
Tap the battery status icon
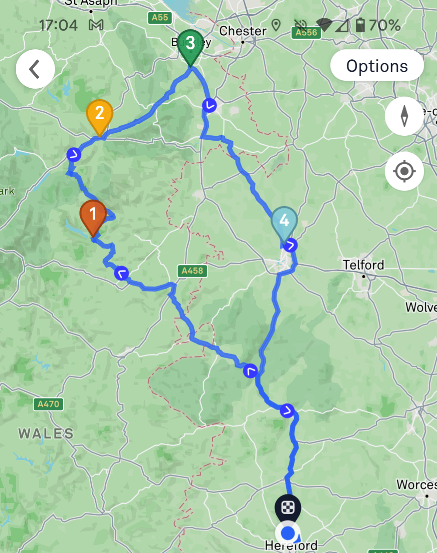[x=360, y=25]
